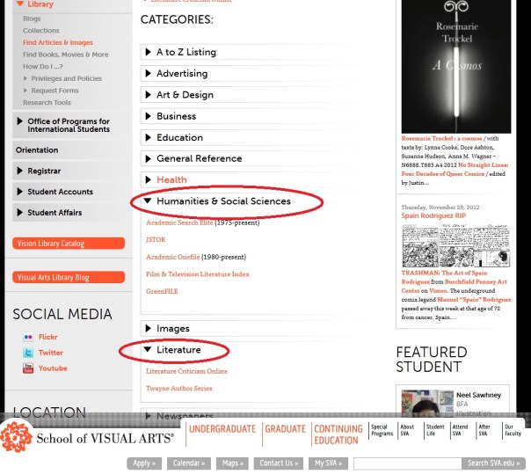Click Neel Sawhney featured student photo

427,403
